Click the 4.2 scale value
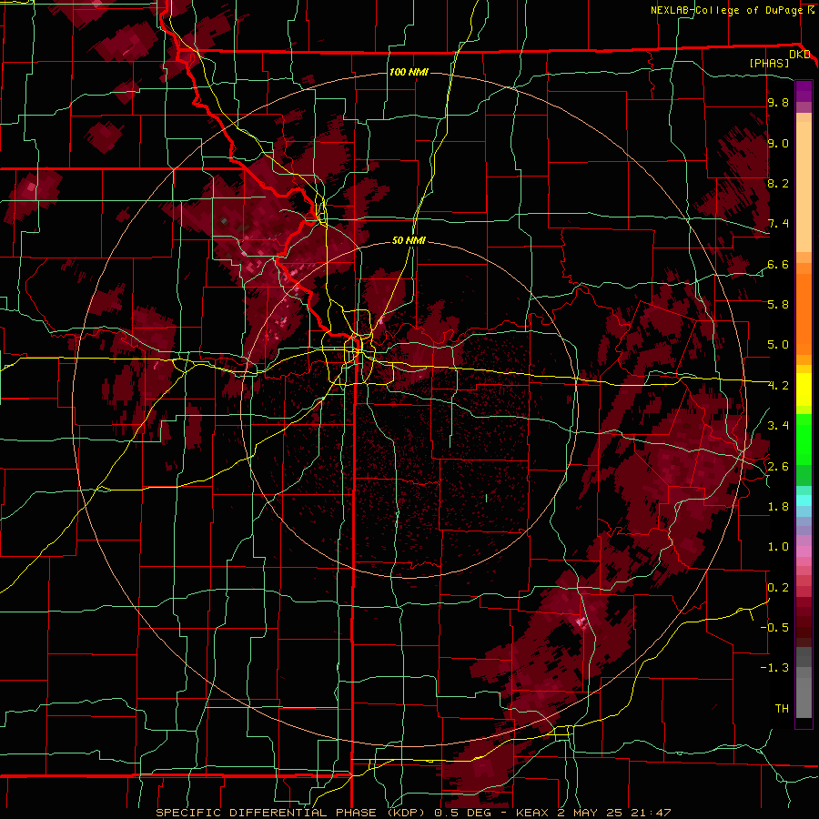The width and height of the screenshot is (819, 819). point(778,386)
